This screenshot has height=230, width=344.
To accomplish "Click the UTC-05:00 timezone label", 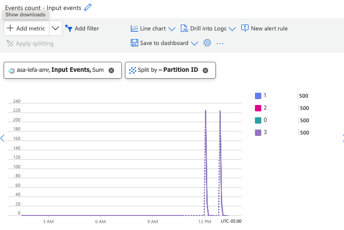I will point(231,221).
